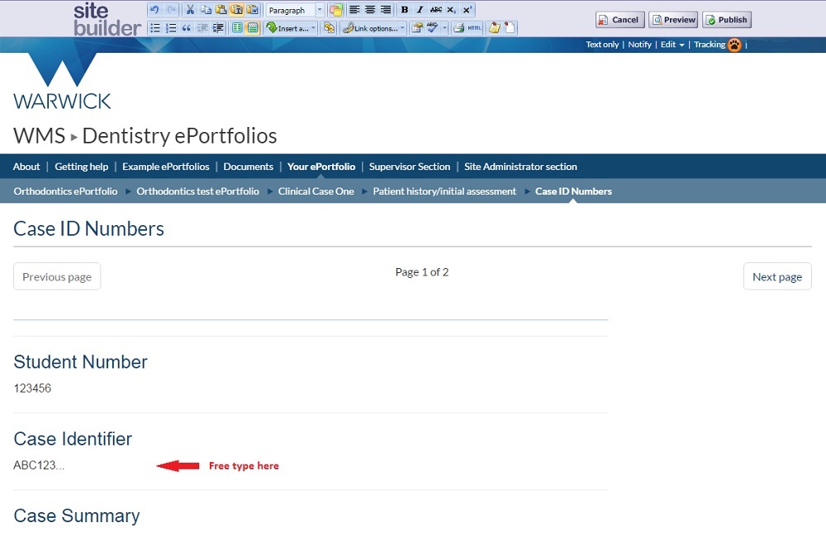
Task: Align text to center
Action: point(370,10)
